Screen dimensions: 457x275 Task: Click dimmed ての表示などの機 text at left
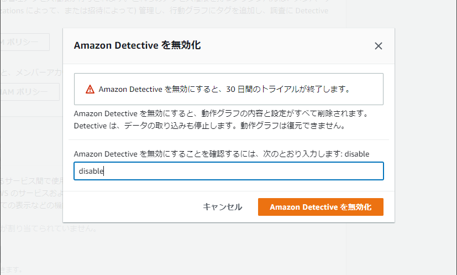tap(31, 205)
